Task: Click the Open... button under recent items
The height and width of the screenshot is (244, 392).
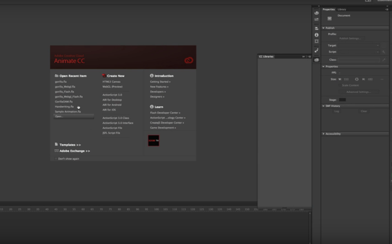Action: pyautogui.click(x=74, y=116)
